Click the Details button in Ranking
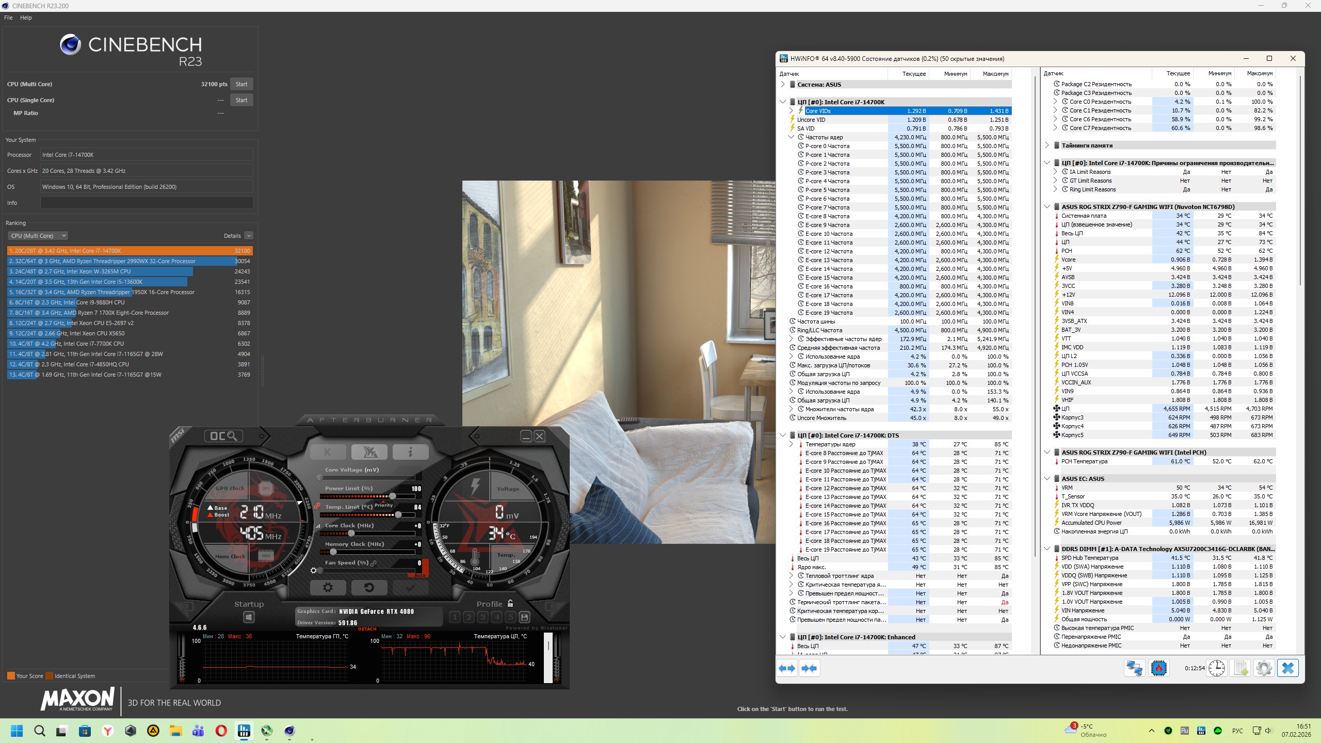 (248, 236)
